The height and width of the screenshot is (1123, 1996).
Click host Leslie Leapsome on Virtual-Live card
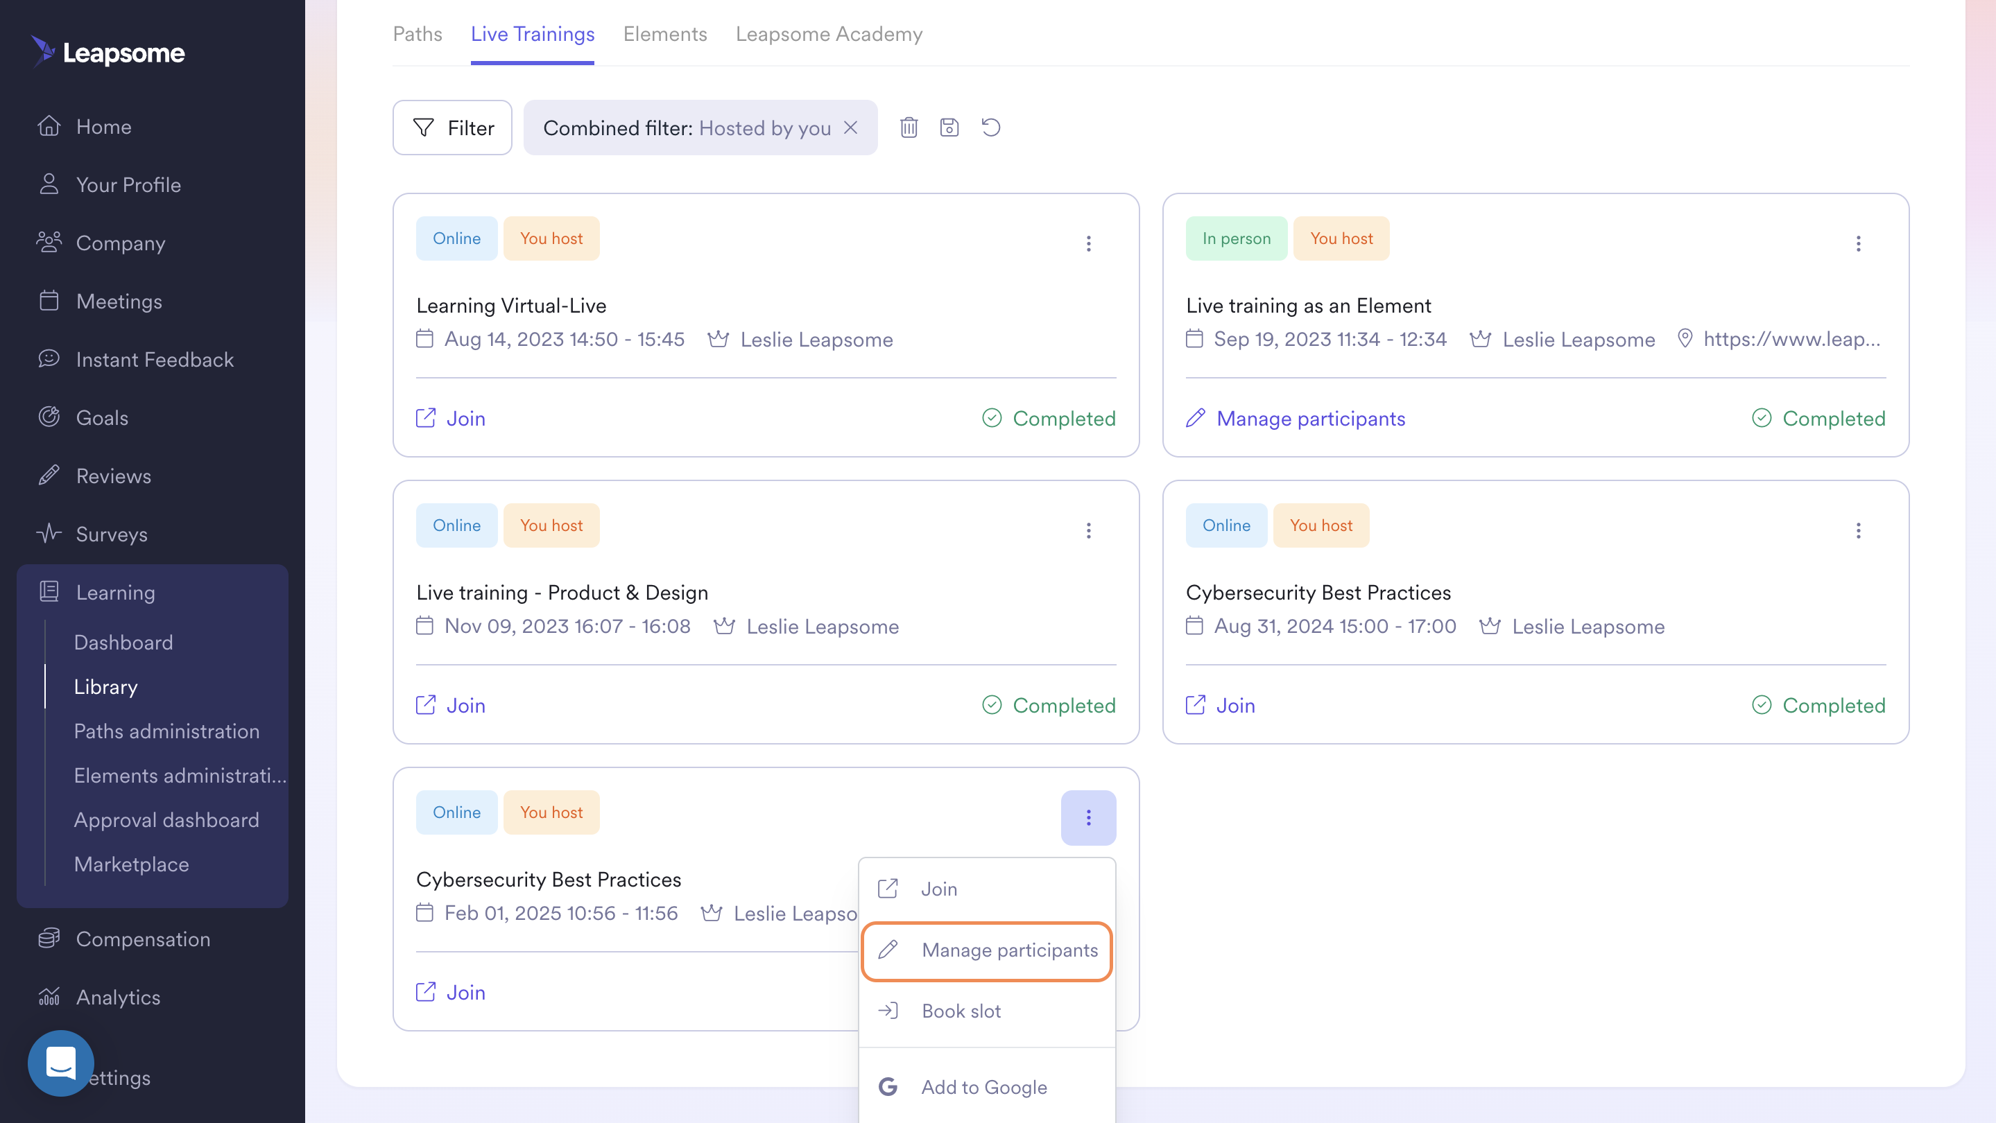[x=817, y=339]
